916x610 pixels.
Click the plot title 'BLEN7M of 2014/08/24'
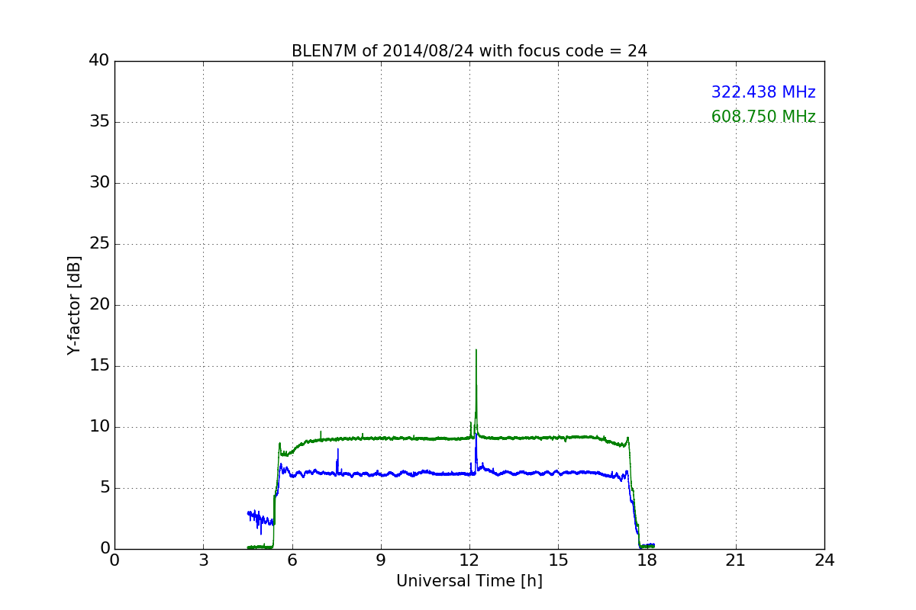click(x=469, y=51)
